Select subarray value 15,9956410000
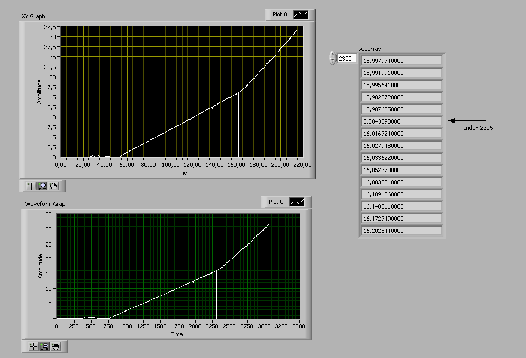The height and width of the screenshot is (358, 526). [402, 85]
